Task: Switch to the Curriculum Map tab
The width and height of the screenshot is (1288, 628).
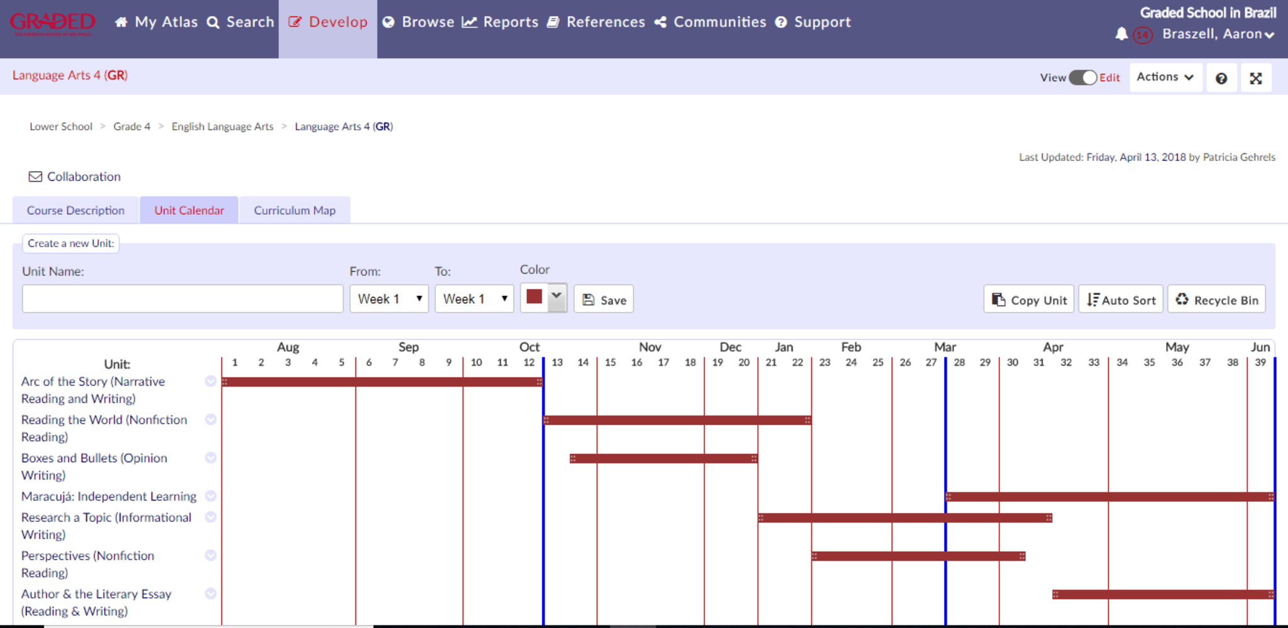Action: tap(294, 211)
